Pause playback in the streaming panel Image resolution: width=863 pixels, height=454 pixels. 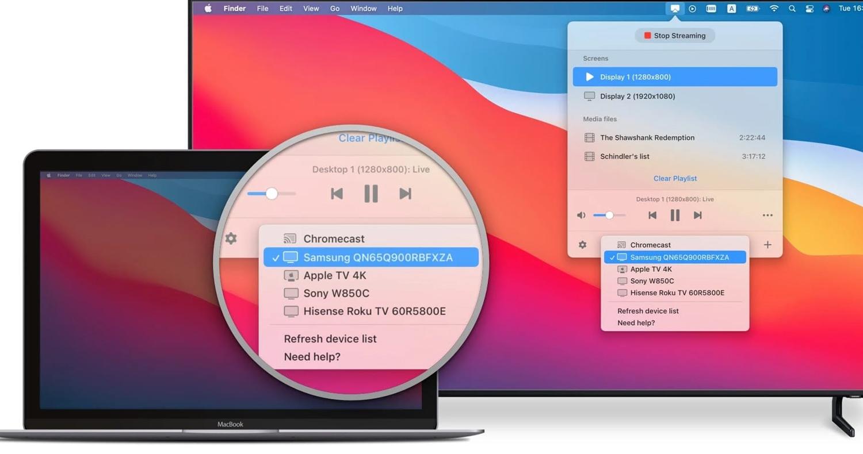click(x=675, y=215)
